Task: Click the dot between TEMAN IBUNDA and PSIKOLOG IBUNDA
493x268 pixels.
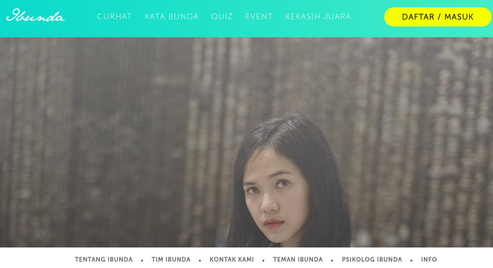Action: coord(332,261)
